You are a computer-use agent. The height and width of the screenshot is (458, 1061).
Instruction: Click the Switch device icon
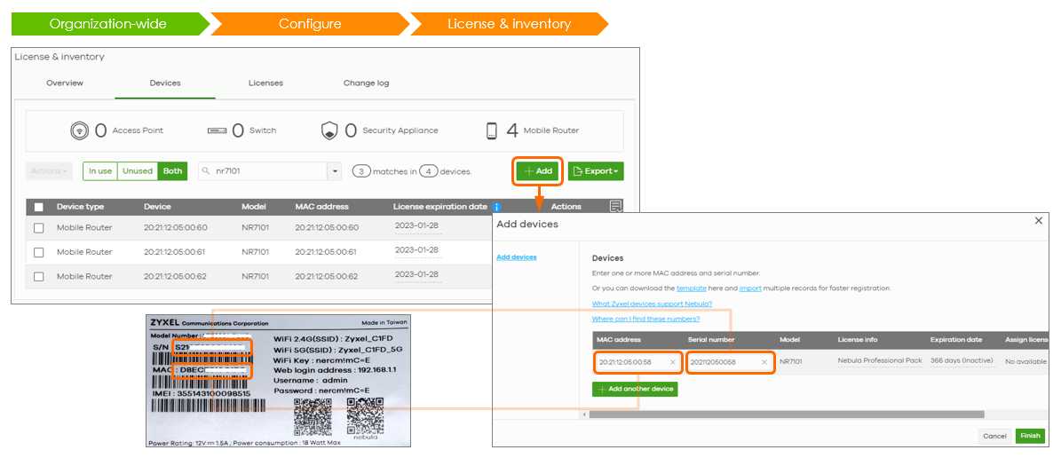point(218,130)
